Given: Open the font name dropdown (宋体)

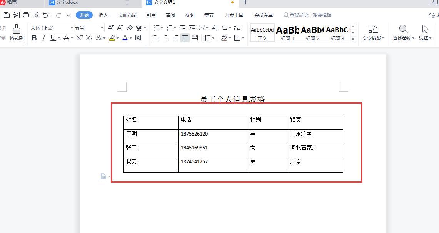Looking at the screenshot, I should [72, 28].
